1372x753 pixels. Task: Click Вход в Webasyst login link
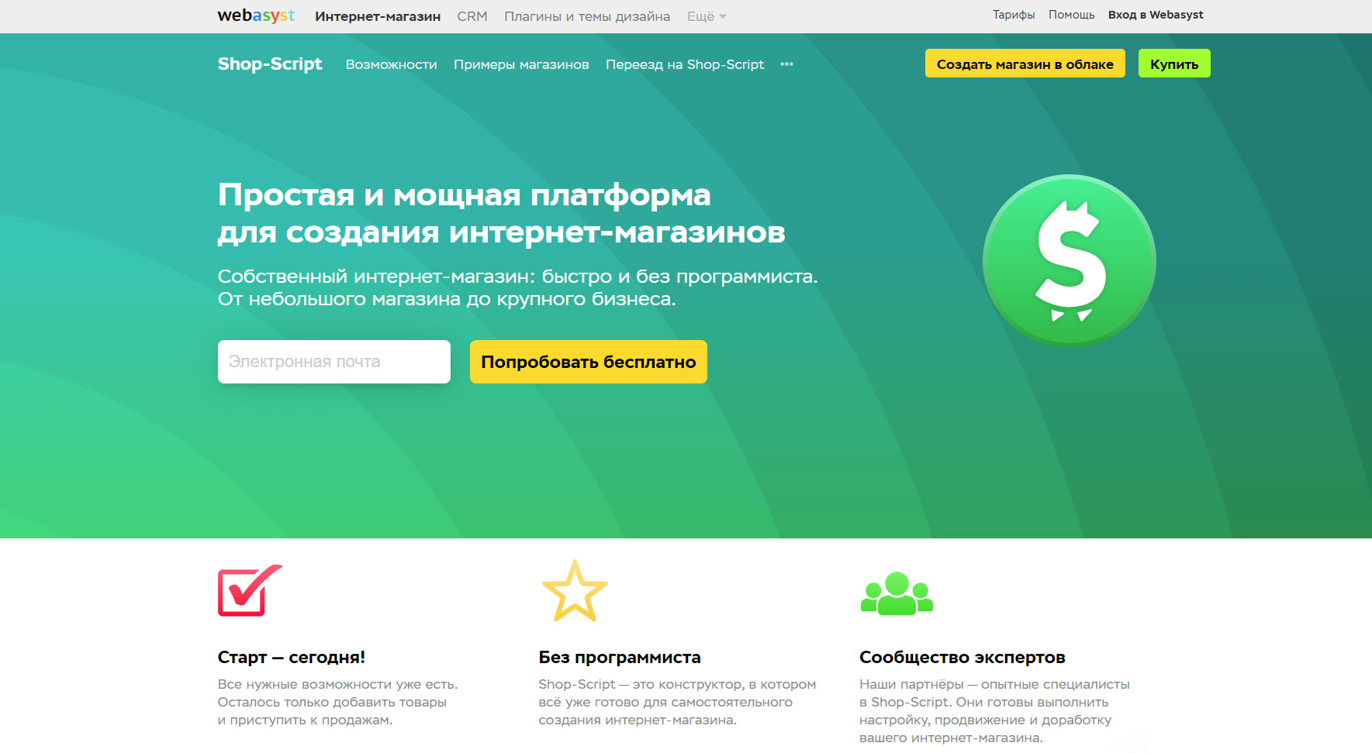[x=1156, y=15]
